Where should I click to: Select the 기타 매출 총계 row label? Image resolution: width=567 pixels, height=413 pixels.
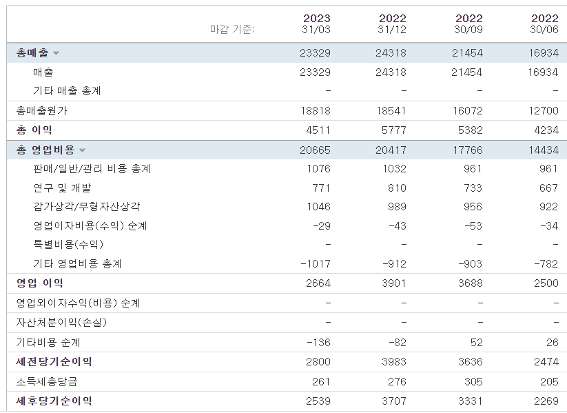(67, 91)
